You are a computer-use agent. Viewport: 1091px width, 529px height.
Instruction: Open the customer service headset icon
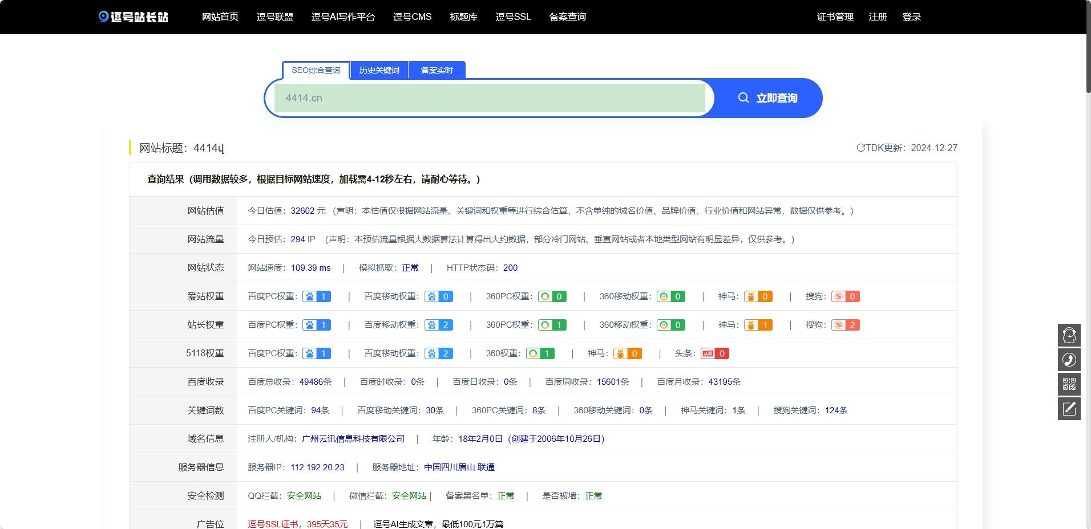[x=1069, y=335]
